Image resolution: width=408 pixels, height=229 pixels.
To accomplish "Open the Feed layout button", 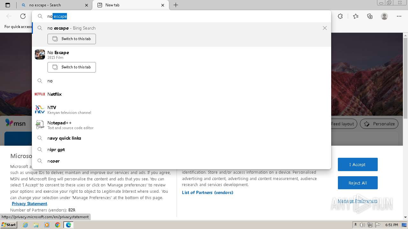I will point(344,124).
